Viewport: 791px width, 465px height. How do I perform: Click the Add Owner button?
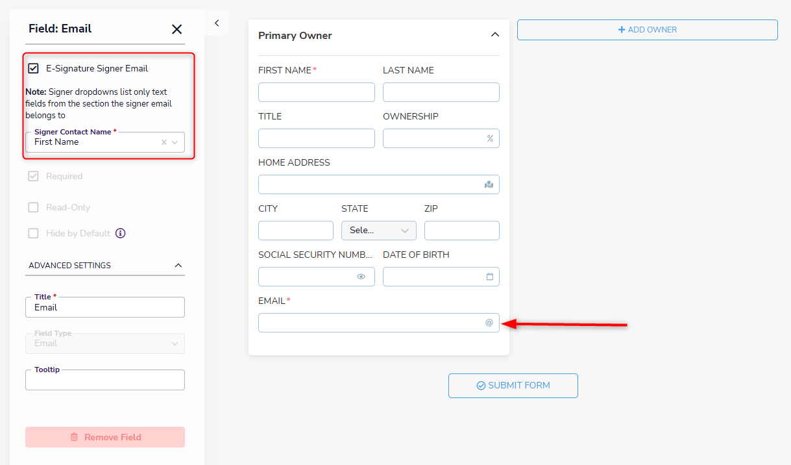647,30
